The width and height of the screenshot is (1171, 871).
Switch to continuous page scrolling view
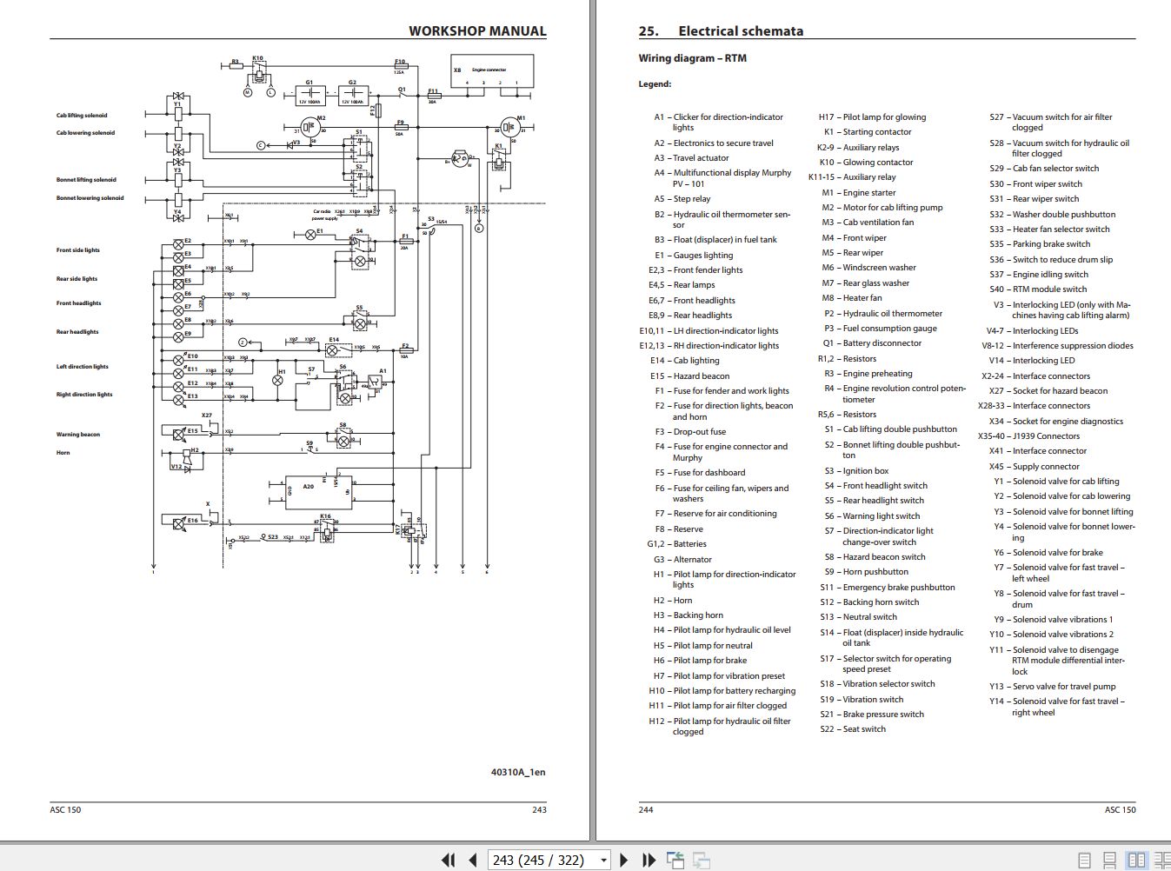click(x=1109, y=860)
